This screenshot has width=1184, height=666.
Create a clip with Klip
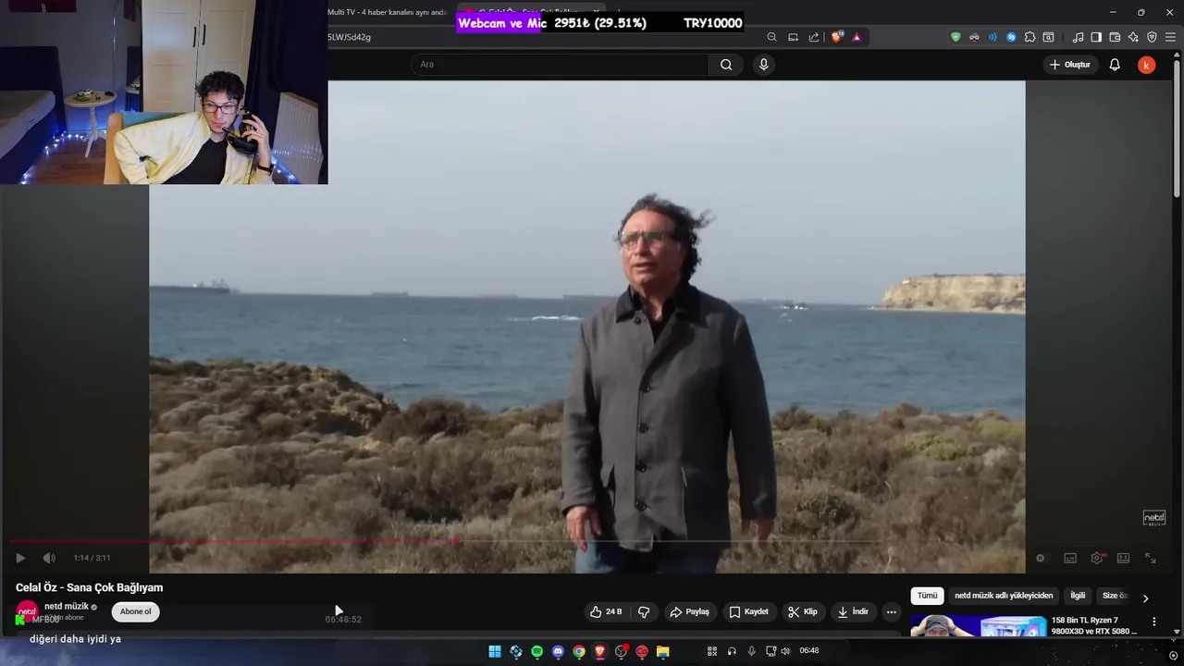coord(802,611)
